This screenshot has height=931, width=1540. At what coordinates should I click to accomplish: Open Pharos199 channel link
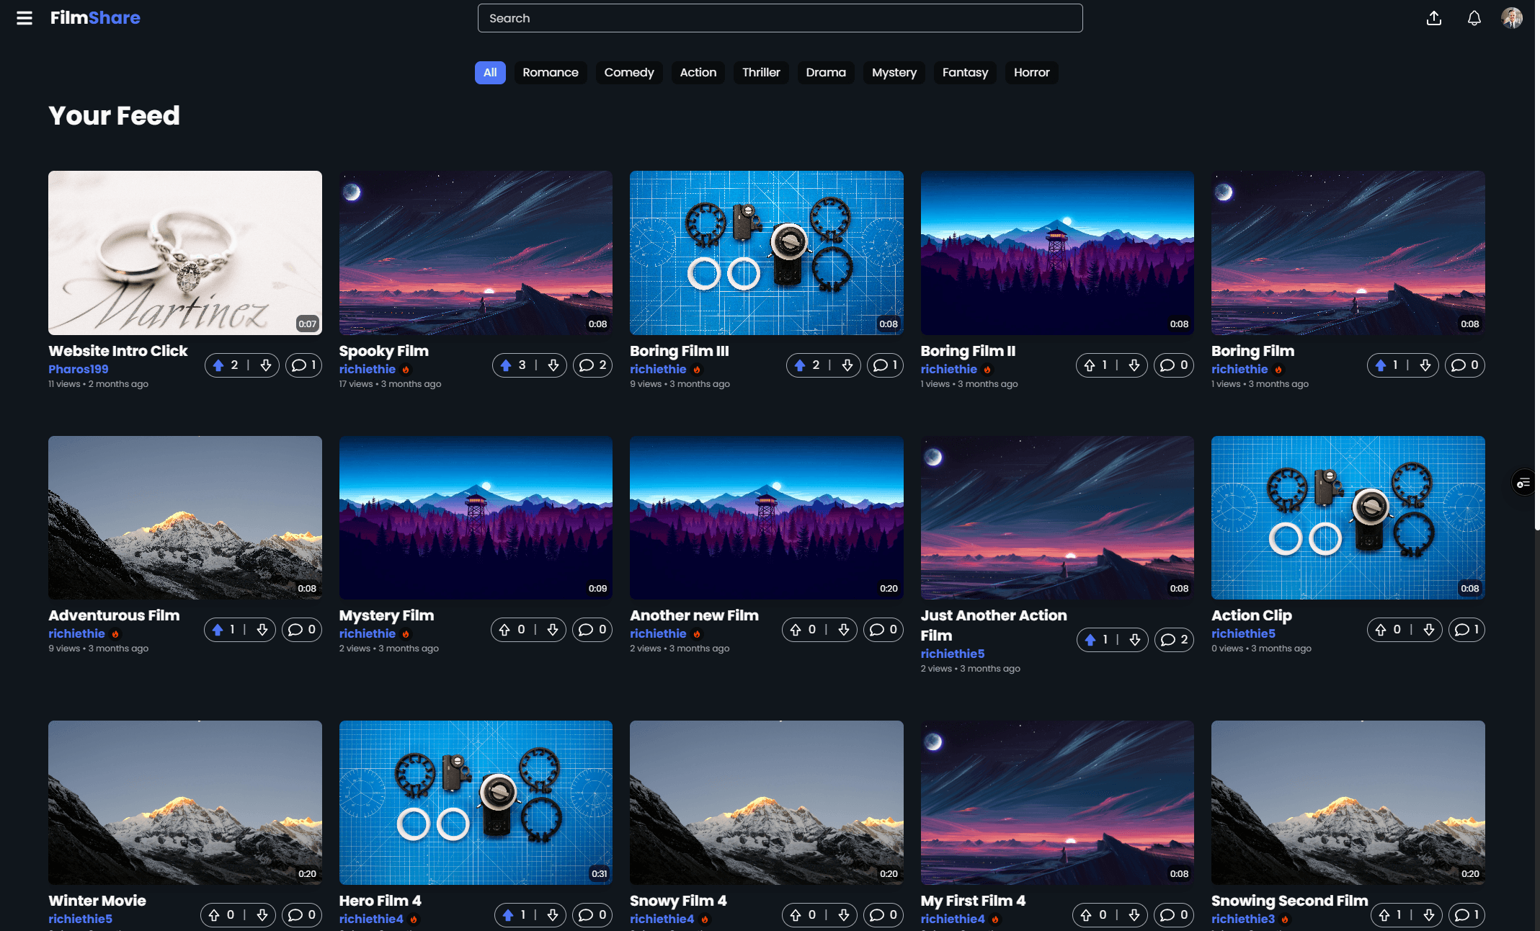[79, 369]
